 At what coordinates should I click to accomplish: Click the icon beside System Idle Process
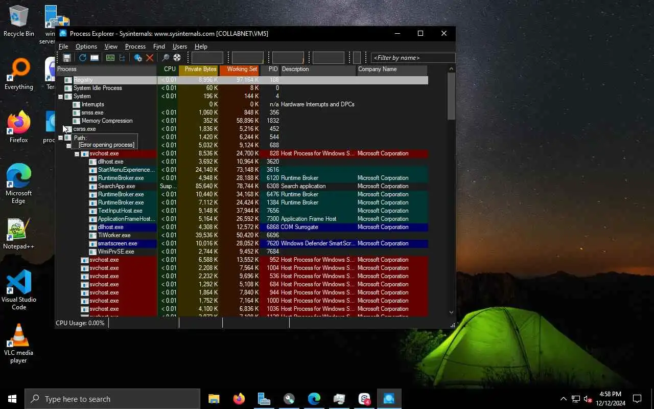pyautogui.click(x=68, y=88)
